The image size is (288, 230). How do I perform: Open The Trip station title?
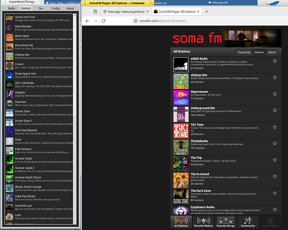[196, 158]
